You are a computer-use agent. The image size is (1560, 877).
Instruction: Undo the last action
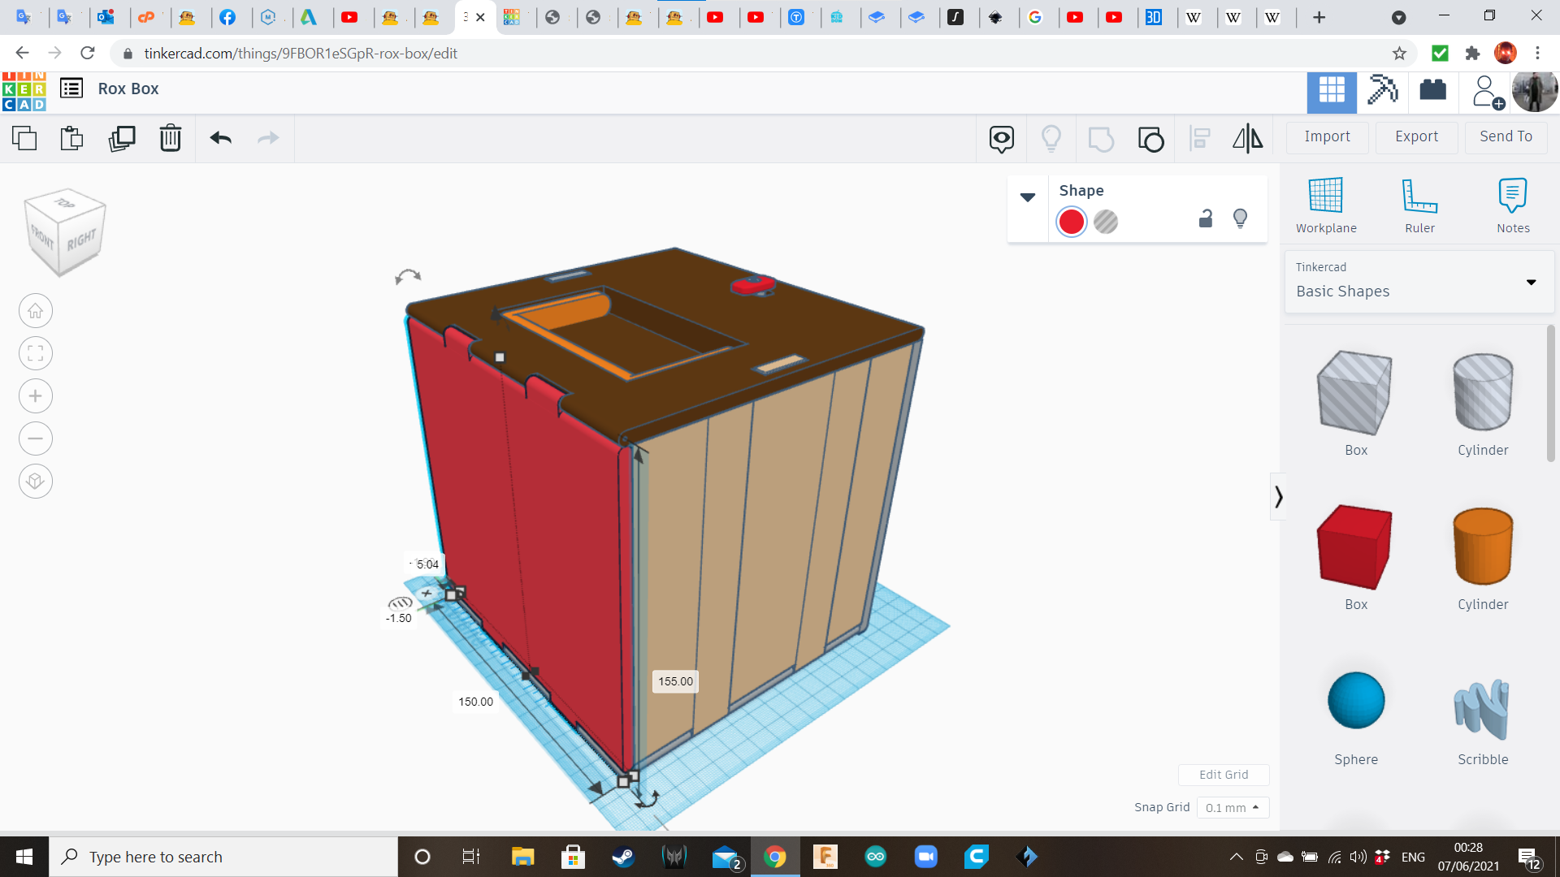pos(220,138)
